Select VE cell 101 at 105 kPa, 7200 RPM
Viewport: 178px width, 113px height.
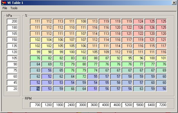[x=162, y=58]
